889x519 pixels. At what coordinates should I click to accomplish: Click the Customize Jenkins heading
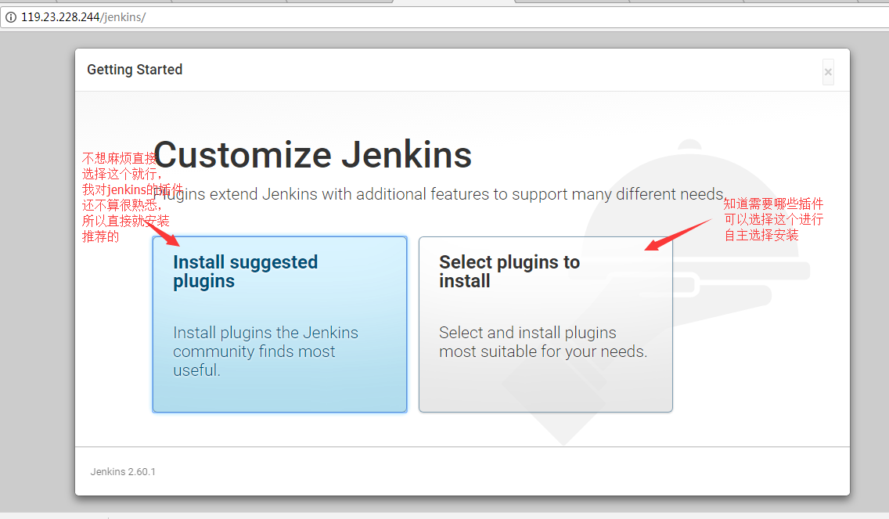click(312, 155)
